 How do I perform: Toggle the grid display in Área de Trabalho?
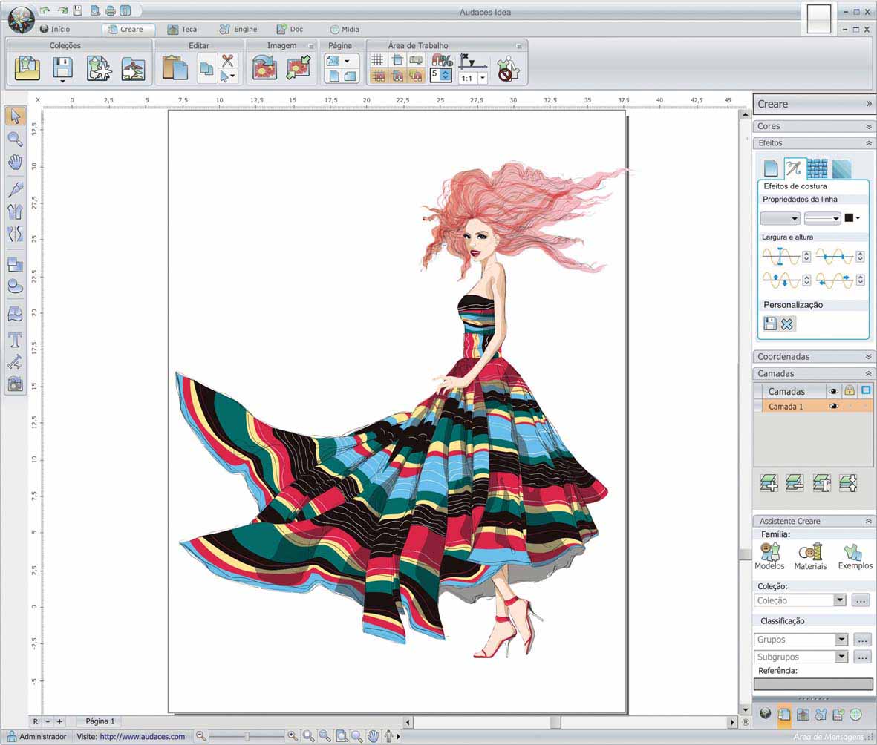click(x=378, y=60)
